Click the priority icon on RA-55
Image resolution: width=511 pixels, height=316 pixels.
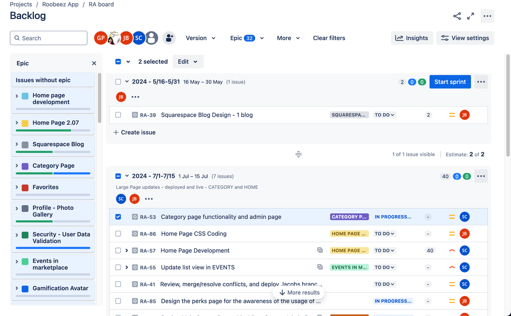[452, 267]
